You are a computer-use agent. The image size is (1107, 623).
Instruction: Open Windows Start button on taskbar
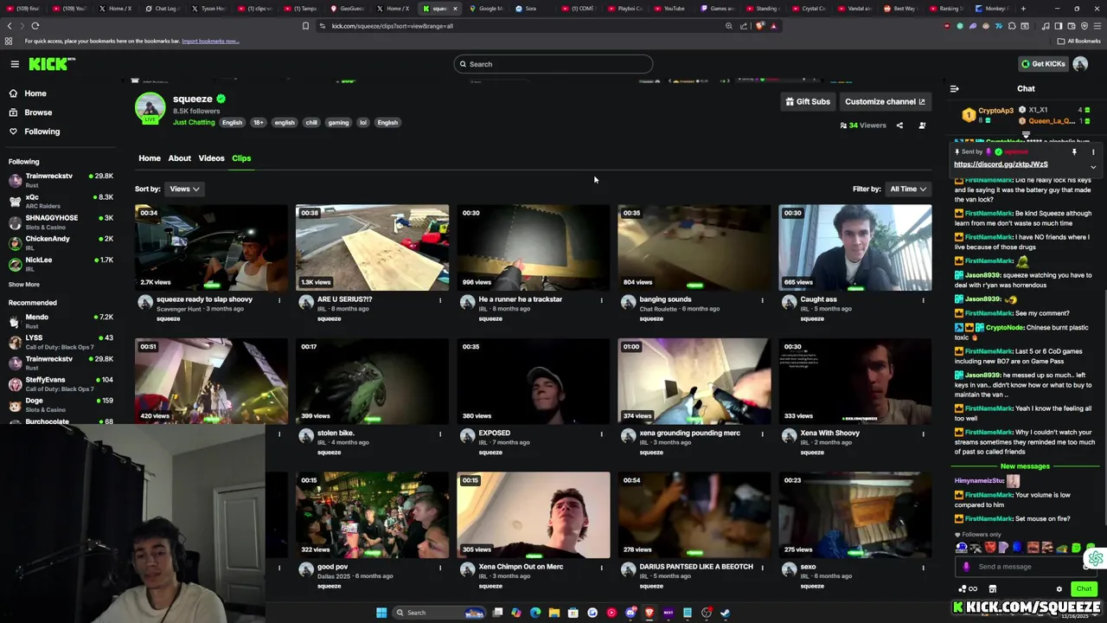tap(381, 613)
